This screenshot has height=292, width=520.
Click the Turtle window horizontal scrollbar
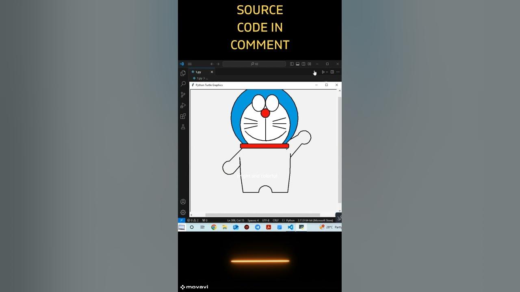pyautogui.click(x=262, y=215)
